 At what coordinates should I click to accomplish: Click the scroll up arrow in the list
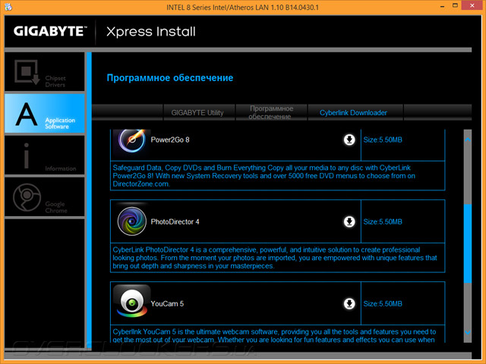[468, 140]
